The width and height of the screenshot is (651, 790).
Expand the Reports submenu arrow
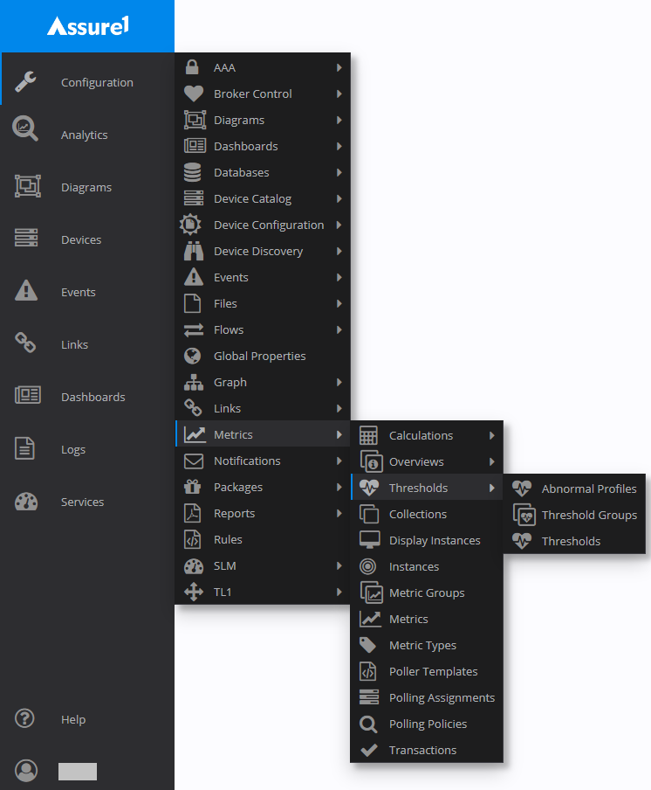point(339,513)
